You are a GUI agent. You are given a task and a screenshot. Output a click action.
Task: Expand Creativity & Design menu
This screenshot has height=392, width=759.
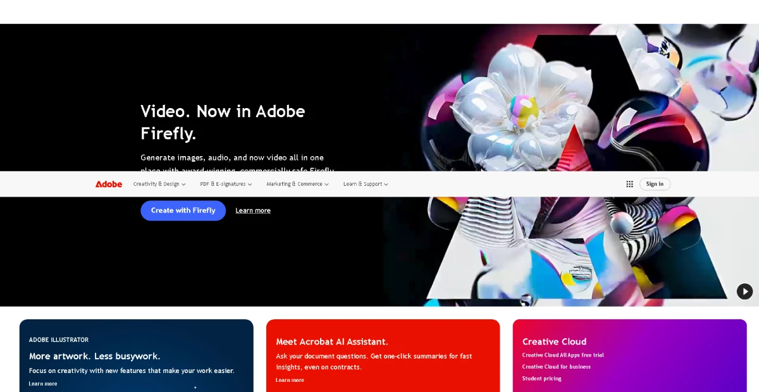coord(159,184)
